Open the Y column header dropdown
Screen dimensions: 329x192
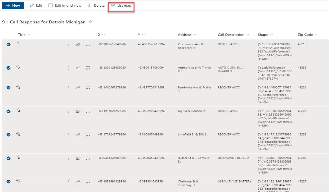click(141, 35)
